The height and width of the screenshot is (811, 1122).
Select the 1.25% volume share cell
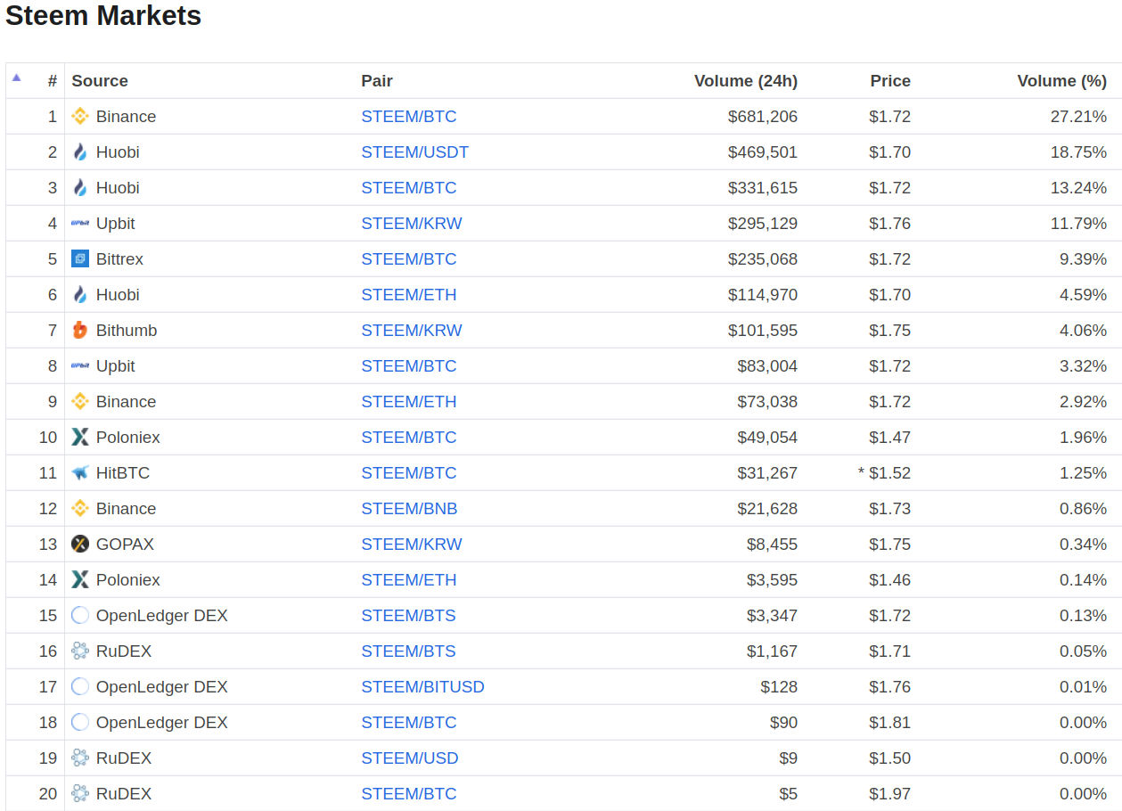point(1083,472)
